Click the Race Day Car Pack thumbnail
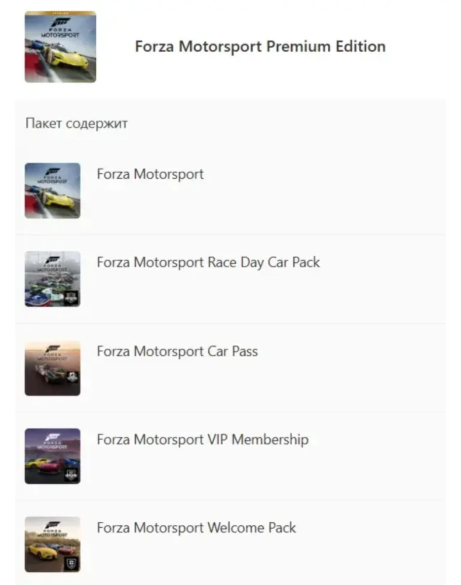Screen dimensions: 461x585 tap(52, 279)
